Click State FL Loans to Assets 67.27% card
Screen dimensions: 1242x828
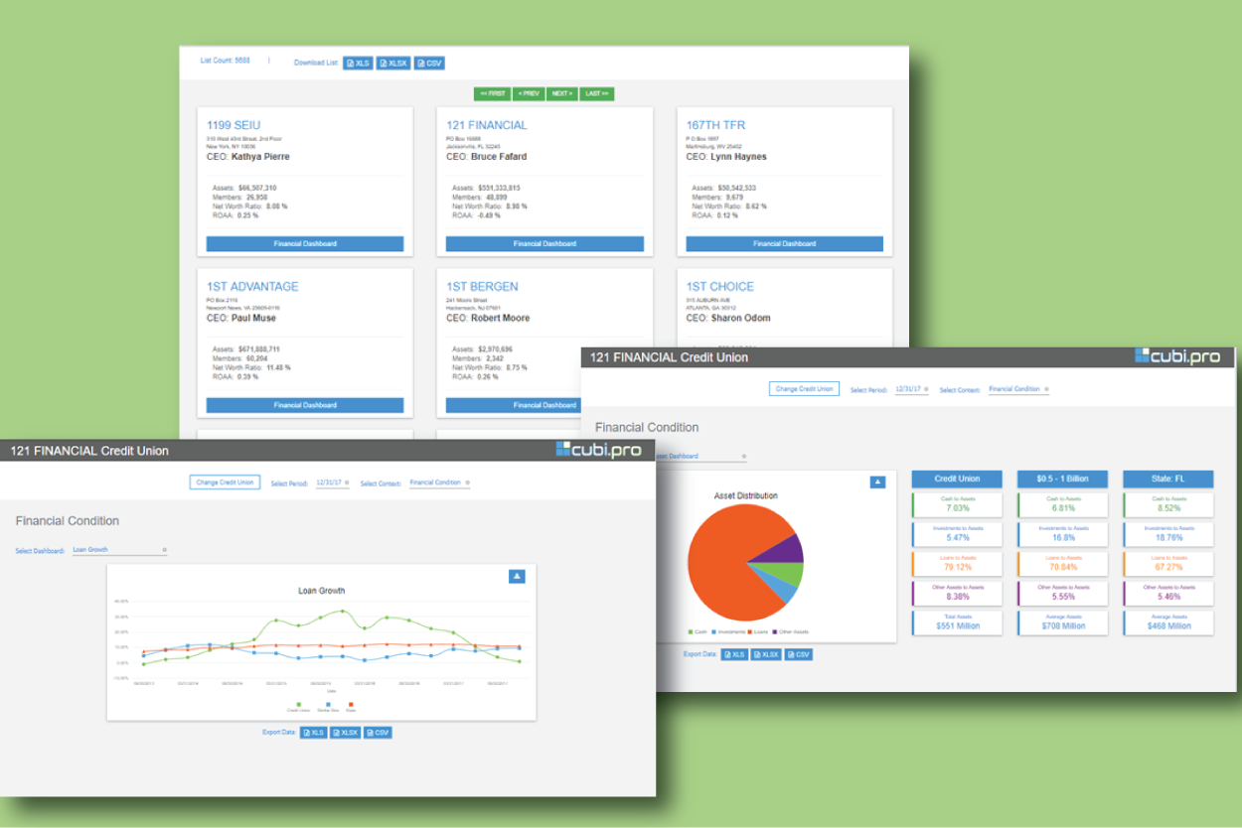click(x=1168, y=563)
